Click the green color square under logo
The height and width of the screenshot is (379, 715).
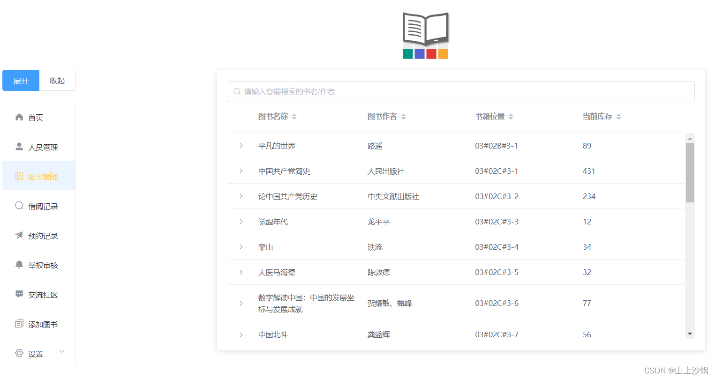(x=408, y=54)
